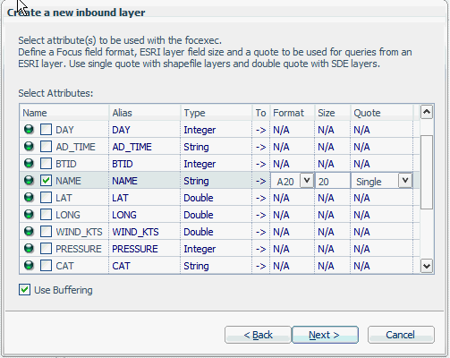450x358 pixels.
Task: Open the A20 Format dropdown
Action: coord(307,181)
